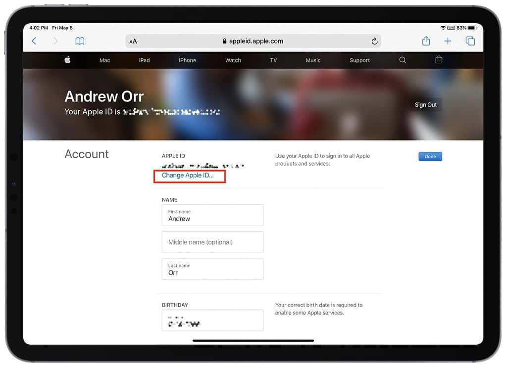Open the Support section
Screen dimensions: 507x367
(x=359, y=60)
